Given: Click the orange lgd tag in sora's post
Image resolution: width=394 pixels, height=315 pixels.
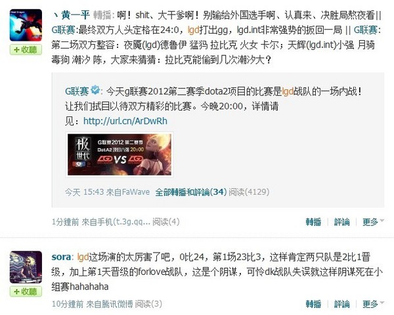Looking at the screenshot, I should 83,257.
